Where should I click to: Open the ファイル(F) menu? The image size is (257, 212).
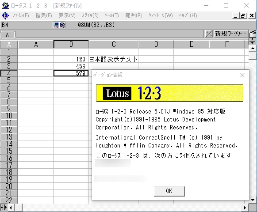click(x=21, y=15)
